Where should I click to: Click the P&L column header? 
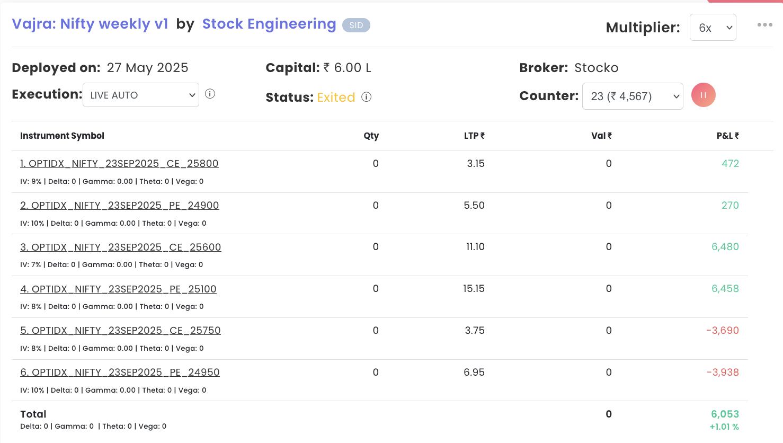[727, 136]
